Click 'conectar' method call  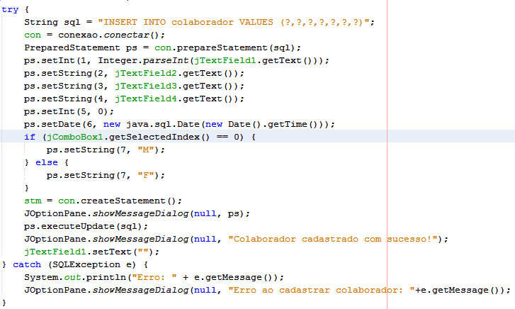coord(127,35)
